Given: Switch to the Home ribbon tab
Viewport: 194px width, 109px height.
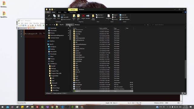Looking at the screenshot, I should point(53,12).
